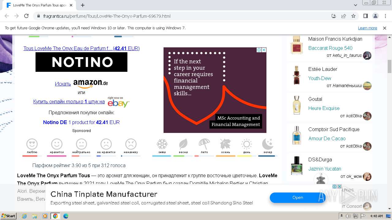Click the MSc Accounting career ad image
The width and height of the screenshot is (392, 220).
[x=215, y=90]
